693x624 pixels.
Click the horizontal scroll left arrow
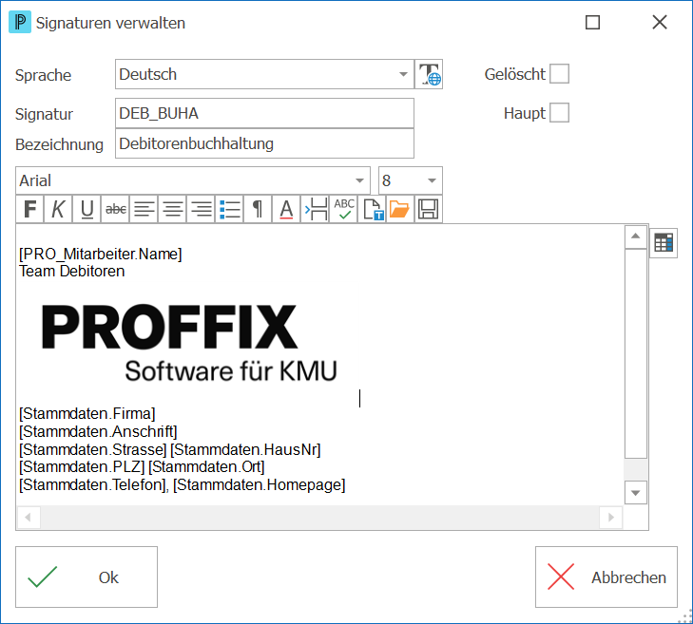[29, 517]
